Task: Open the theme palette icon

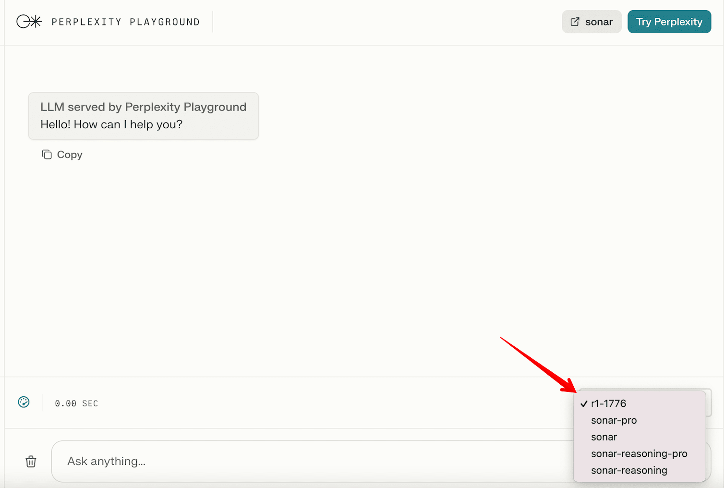Action: (x=24, y=403)
